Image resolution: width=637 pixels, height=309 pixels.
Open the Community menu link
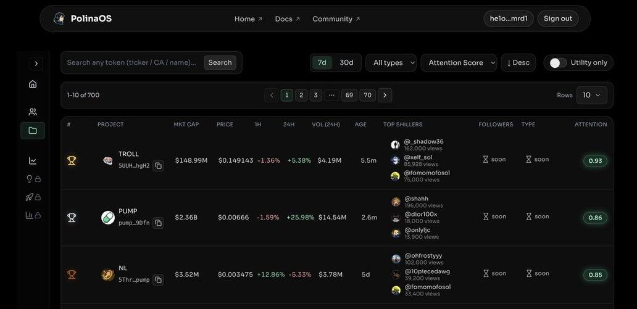[336, 19]
